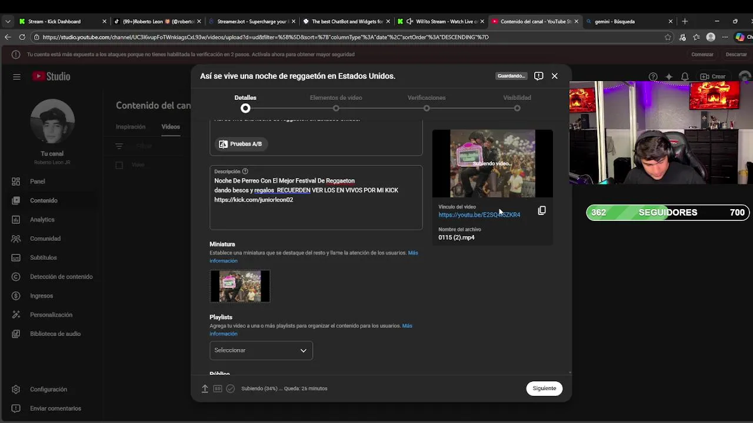The width and height of the screenshot is (753, 423).
Task: Open Detección de contenido in sidebar
Action: (61, 277)
